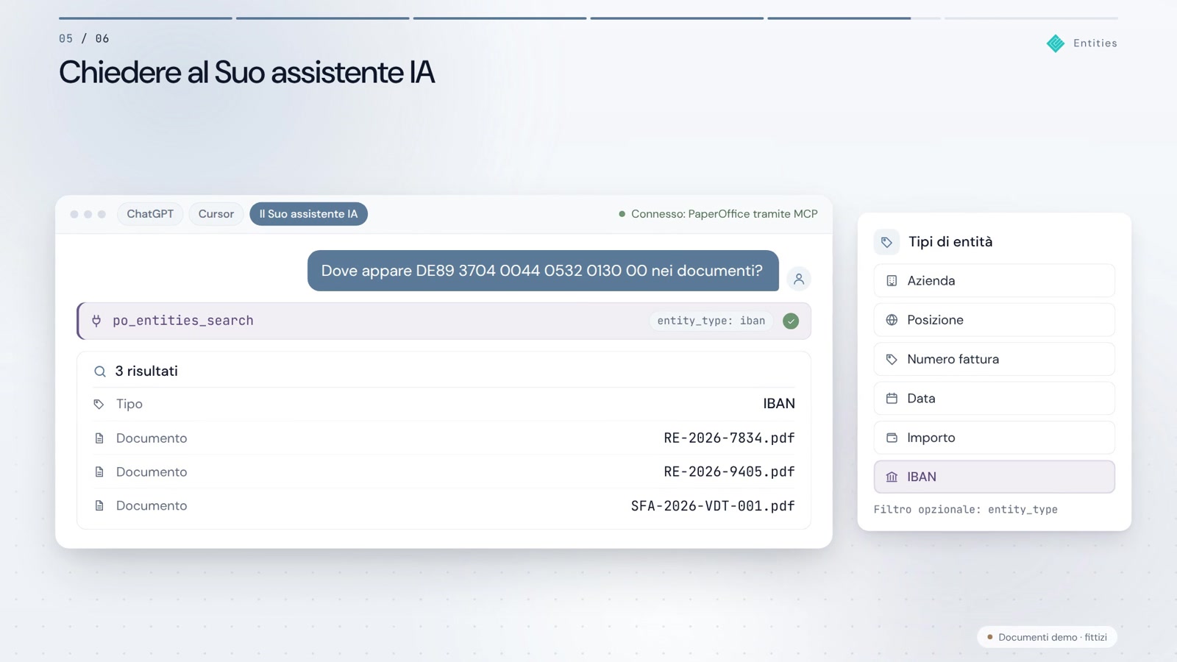Image resolution: width=1177 pixels, height=662 pixels.
Task: Click the 3 risultati heading
Action: 146,371
